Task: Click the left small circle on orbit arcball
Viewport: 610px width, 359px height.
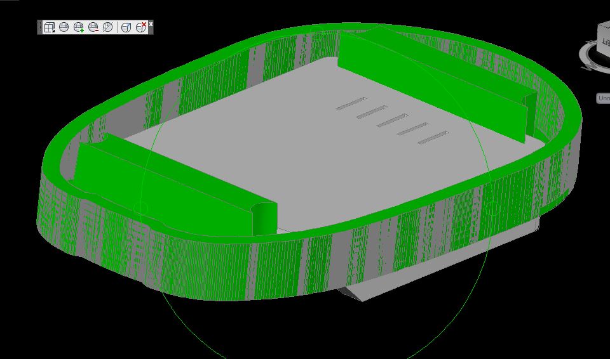Action: pyautogui.click(x=141, y=207)
